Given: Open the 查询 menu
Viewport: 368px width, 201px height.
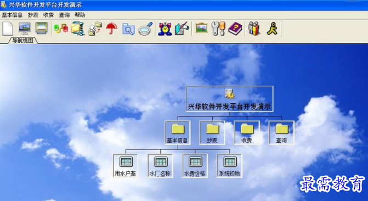Looking at the screenshot, I should pos(64,15).
